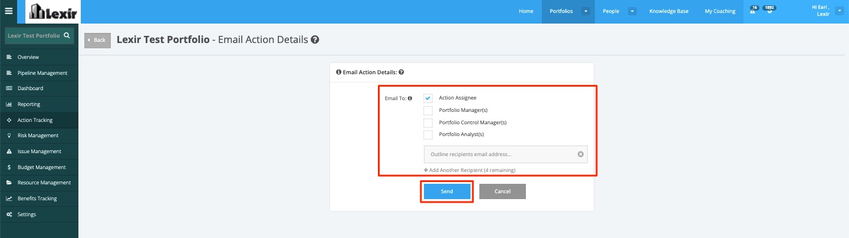Image resolution: width=849 pixels, height=238 pixels.
Task: Click info icon before Email Action Details panel title
Action: click(338, 72)
